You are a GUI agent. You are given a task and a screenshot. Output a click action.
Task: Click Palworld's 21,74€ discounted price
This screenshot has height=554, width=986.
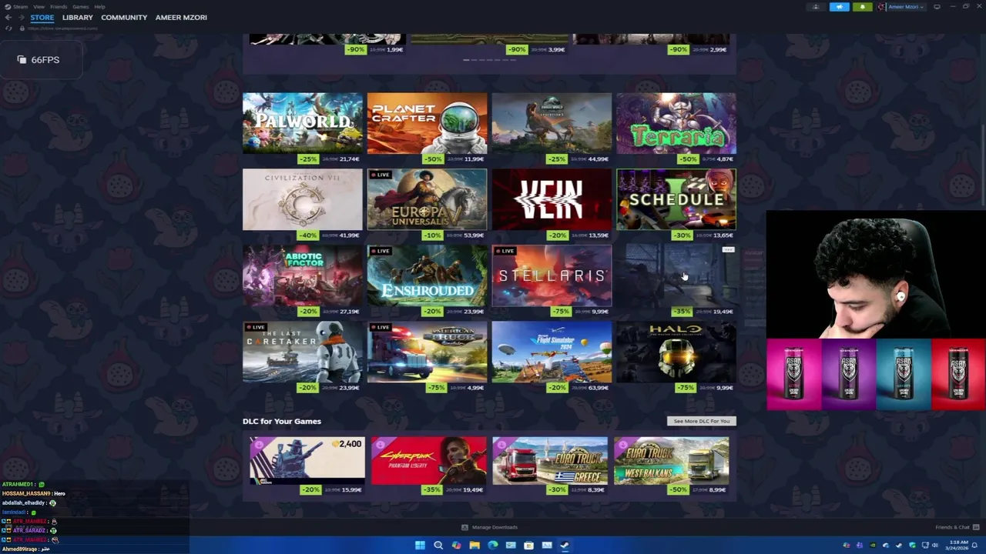pyautogui.click(x=349, y=159)
